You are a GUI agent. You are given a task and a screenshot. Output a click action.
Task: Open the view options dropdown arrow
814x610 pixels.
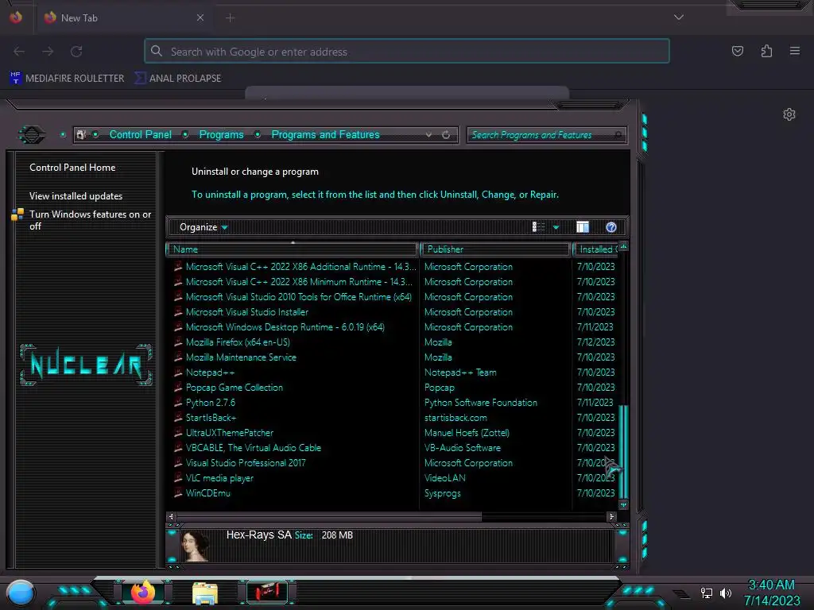556,227
